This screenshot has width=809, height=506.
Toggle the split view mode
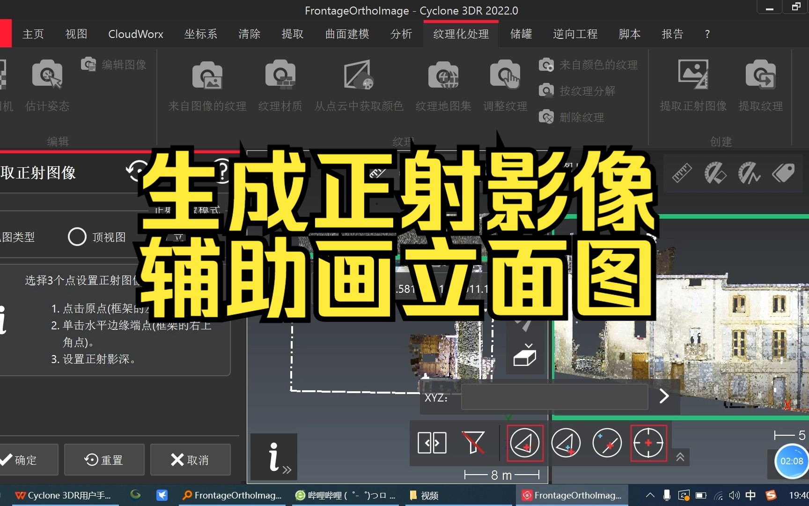(x=432, y=443)
